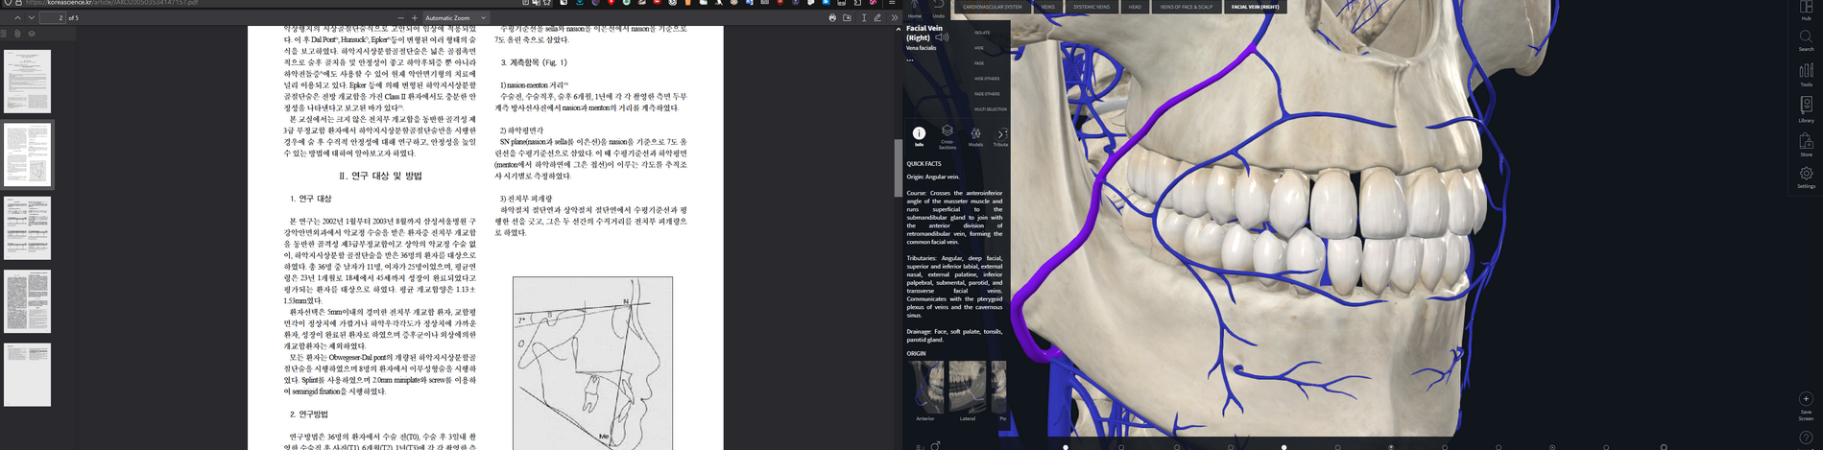This screenshot has width=1823, height=450.
Task: Toggle Isolate for the facial vein
Action: 981,33
